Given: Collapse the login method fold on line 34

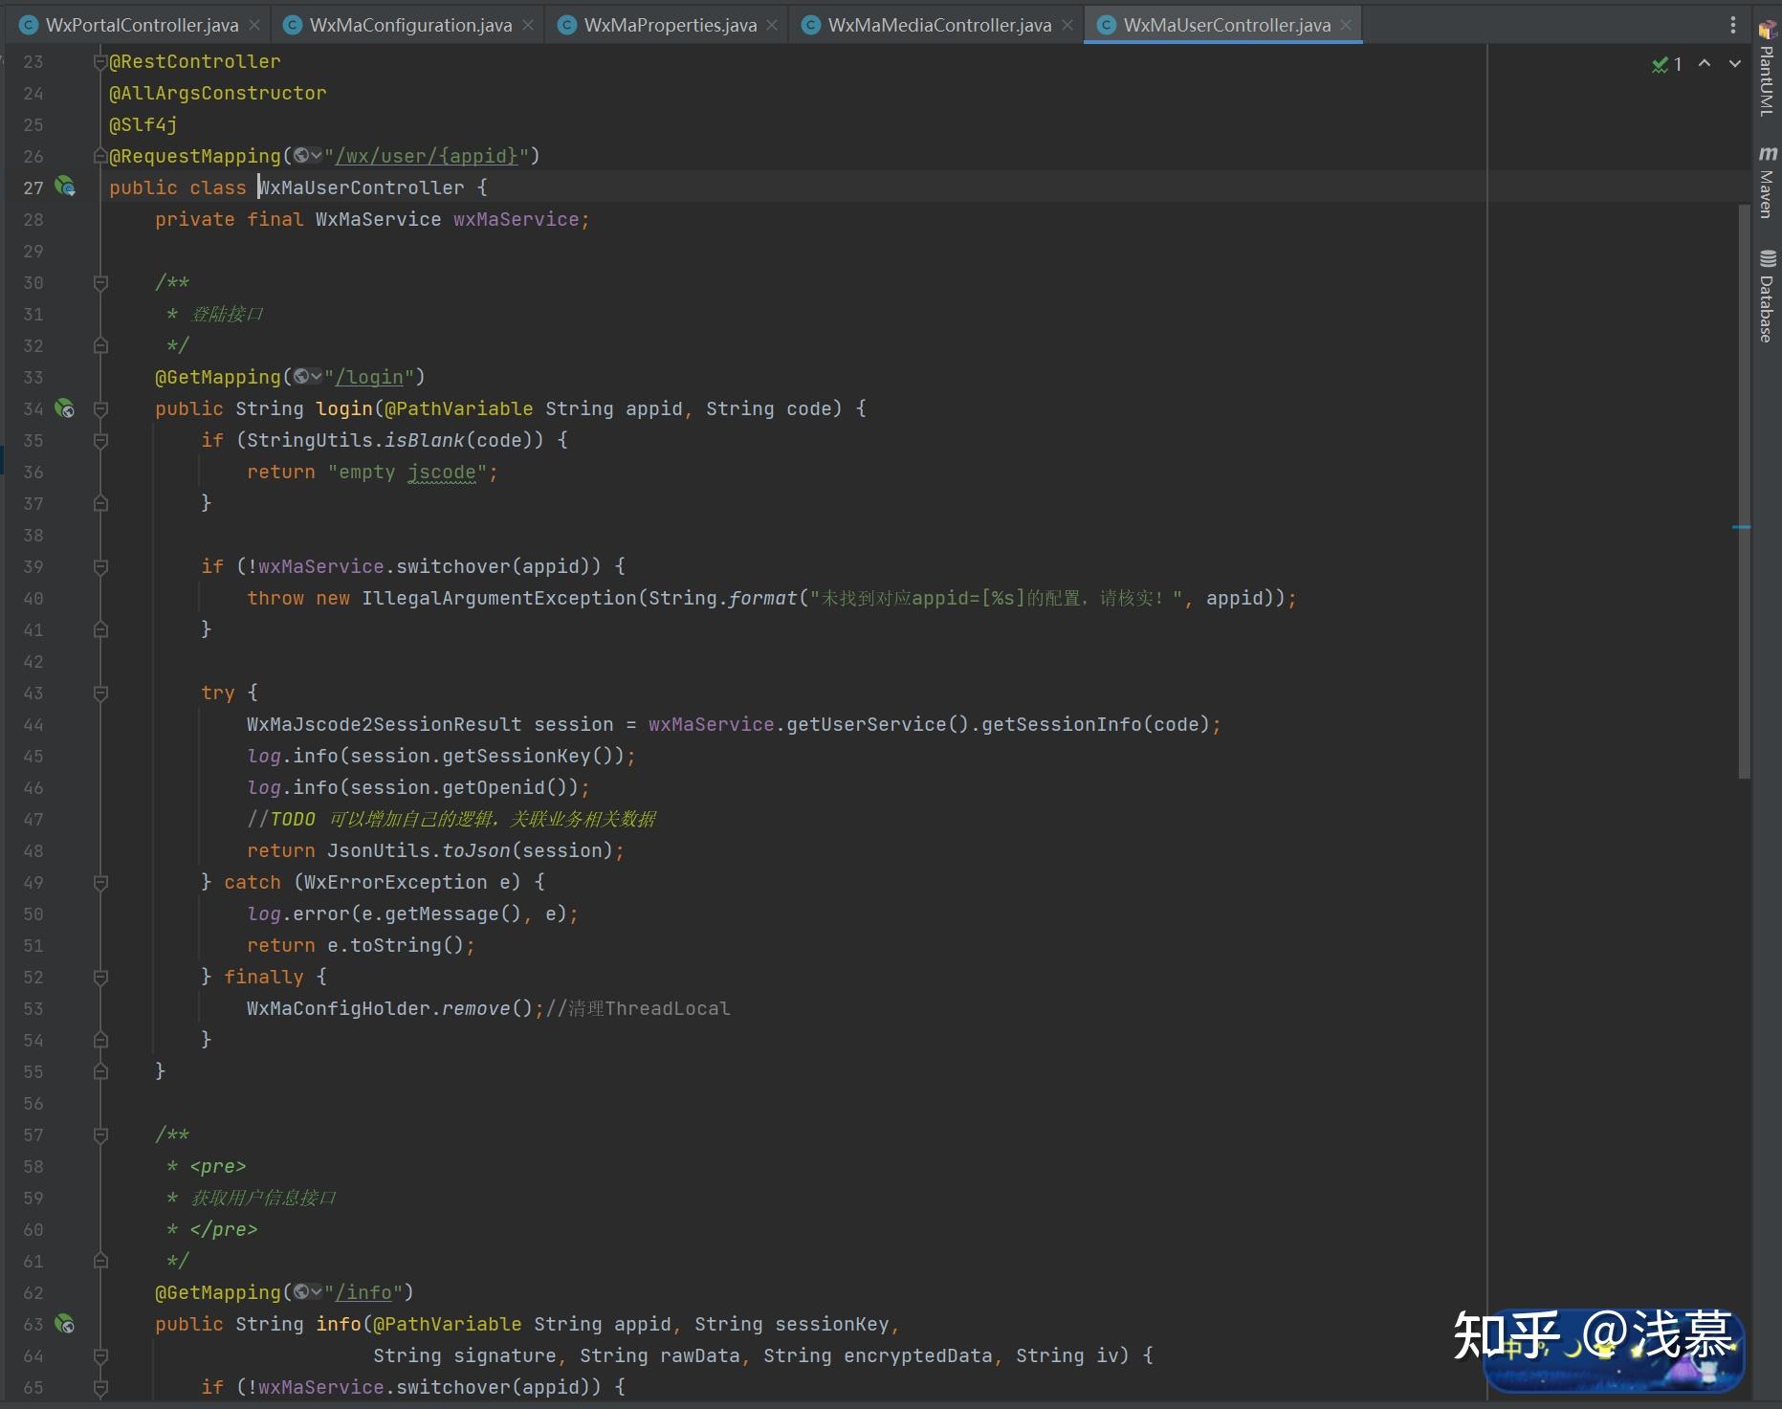Looking at the screenshot, I should click(100, 409).
